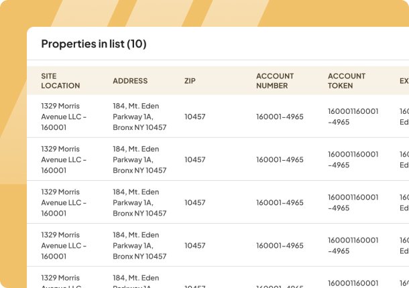The image size is (409, 288).
Task: Select second row site location cell
Action: (64, 159)
